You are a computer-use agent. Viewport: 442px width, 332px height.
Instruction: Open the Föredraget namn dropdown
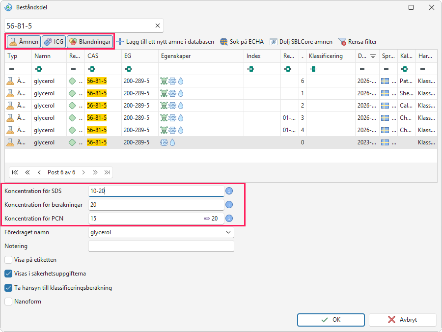(228, 232)
